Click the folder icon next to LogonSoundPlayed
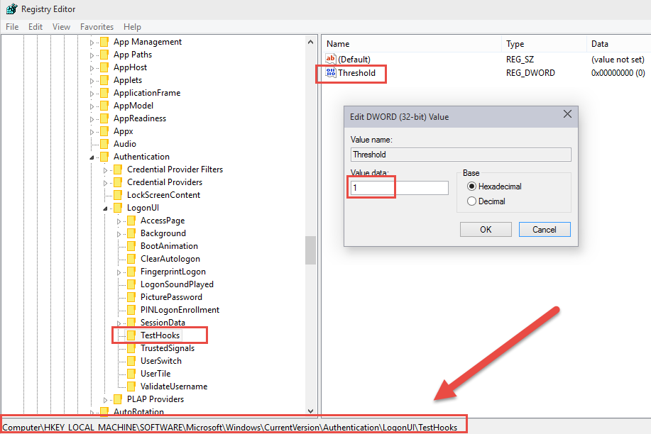The height and width of the screenshot is (434, 651). click(x=131, y=284)
